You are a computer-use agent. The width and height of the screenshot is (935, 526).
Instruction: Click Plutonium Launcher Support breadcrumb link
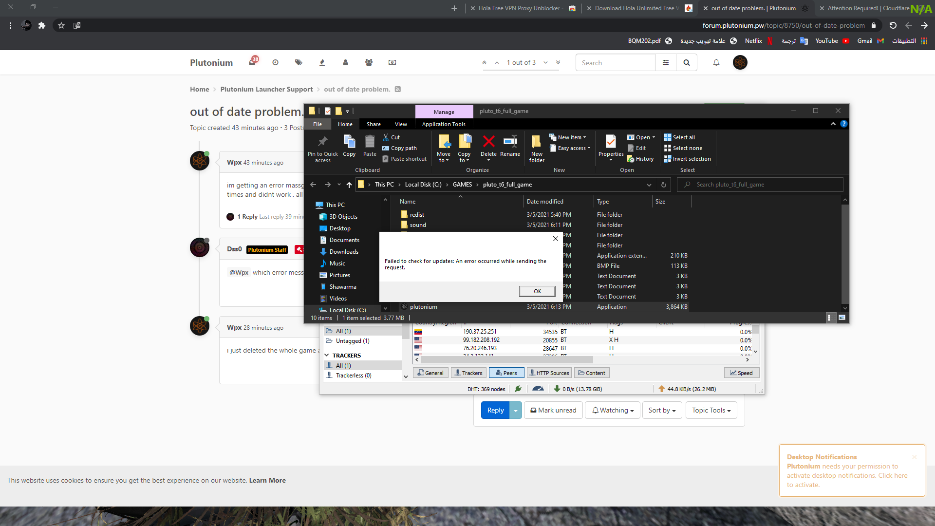[x=266, y=89]
